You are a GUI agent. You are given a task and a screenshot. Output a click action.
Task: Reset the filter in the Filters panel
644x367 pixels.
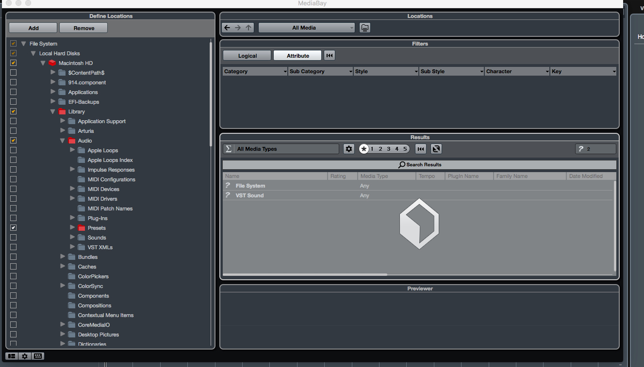[x=330, y=56]
